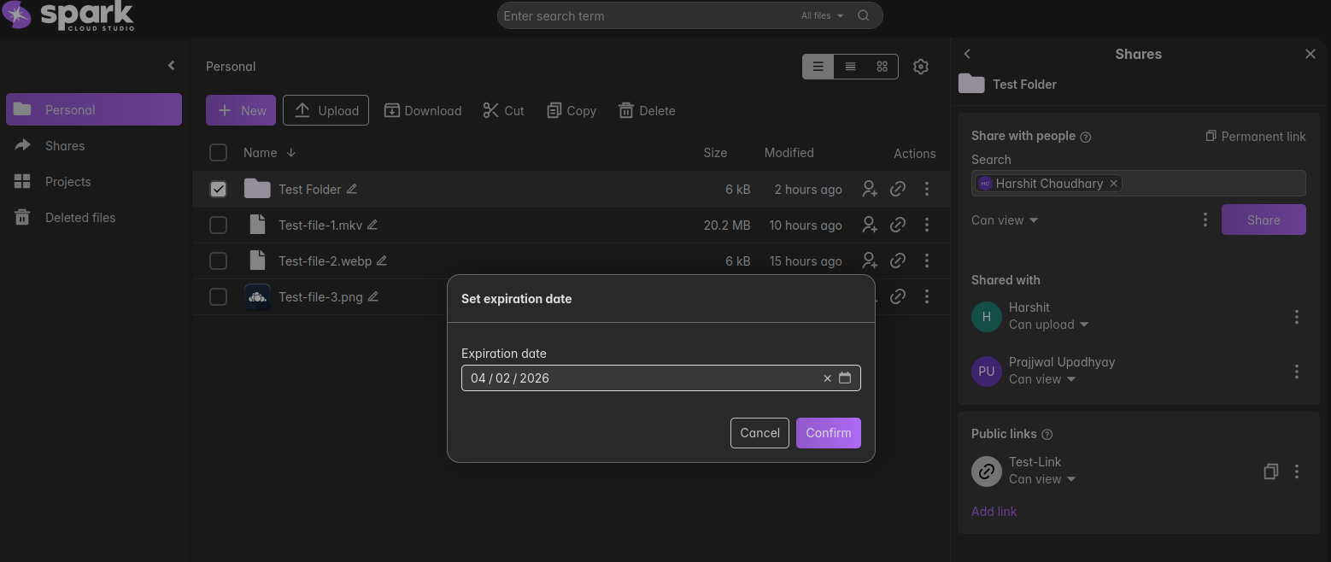The height and width of the screenshot is (562, 1331).
Task: Click copy link icon for Test-file-1.mkv
Action: [x=897, y=225]
